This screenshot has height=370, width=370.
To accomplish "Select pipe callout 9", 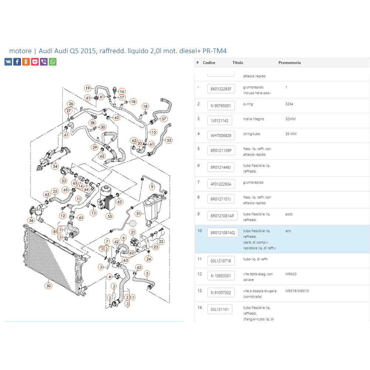I will [152, 187].
